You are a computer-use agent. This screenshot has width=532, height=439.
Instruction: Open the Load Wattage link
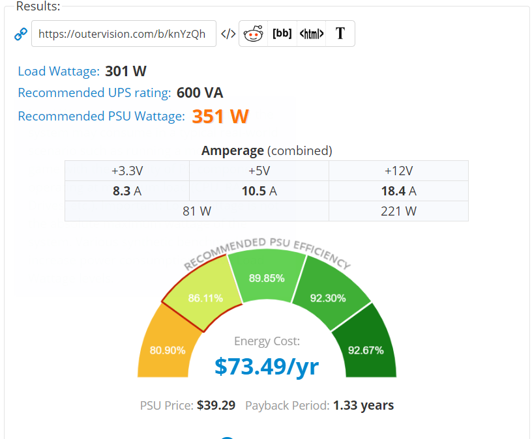click(59, 71)
